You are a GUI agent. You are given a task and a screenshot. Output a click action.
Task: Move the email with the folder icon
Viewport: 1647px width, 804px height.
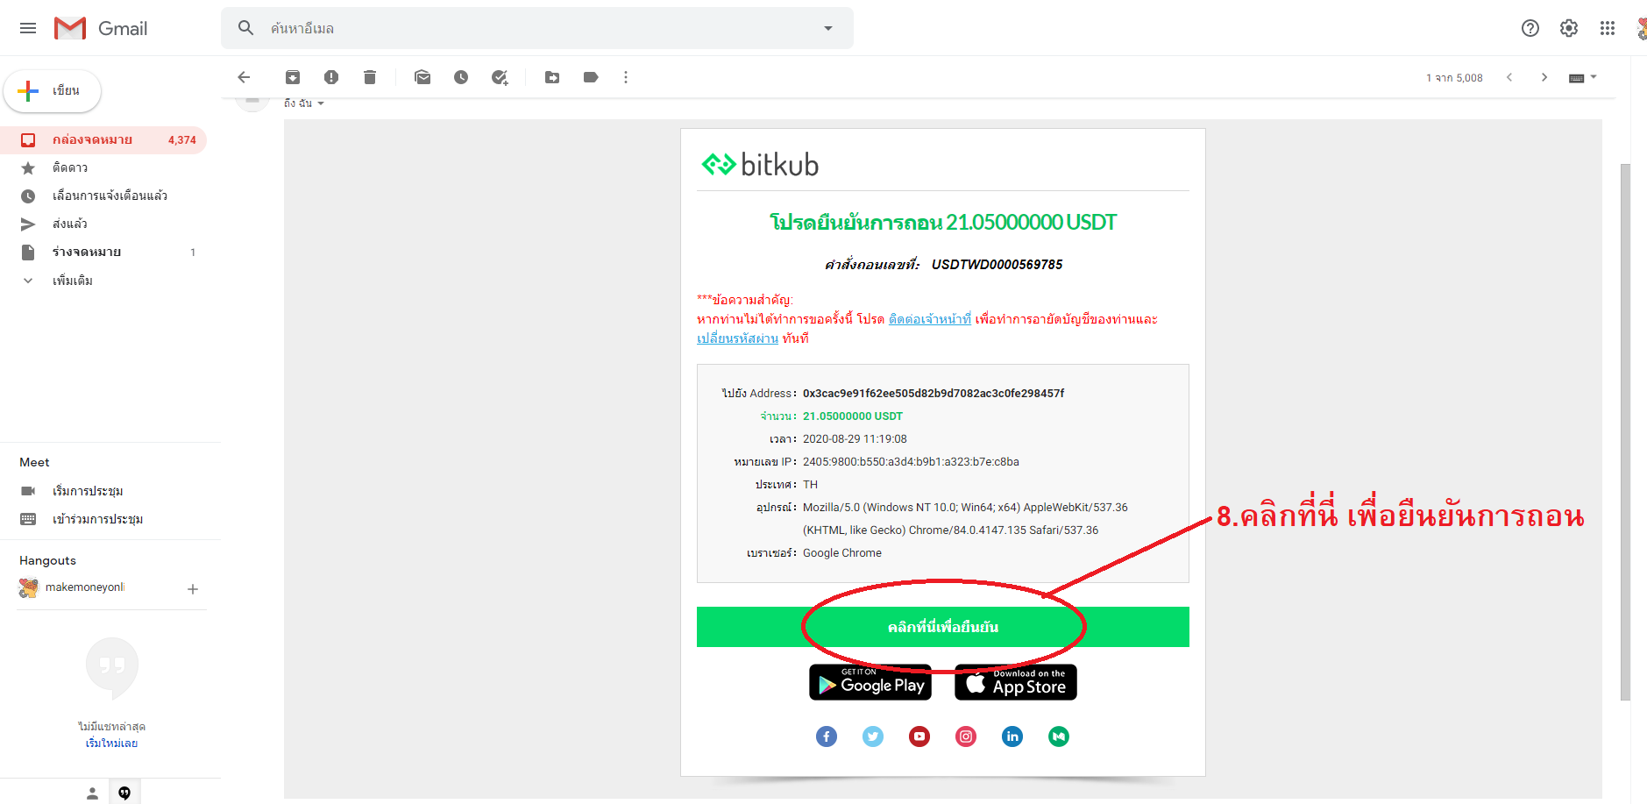pyautogui.click(x=552, y=77)
